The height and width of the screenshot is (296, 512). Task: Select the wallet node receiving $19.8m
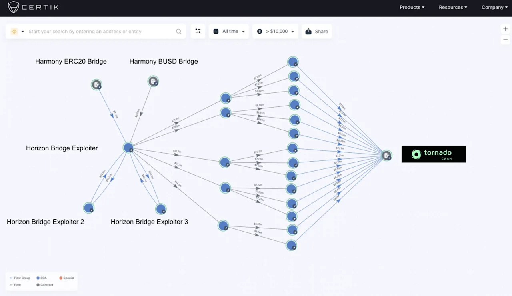pos(226,113)
